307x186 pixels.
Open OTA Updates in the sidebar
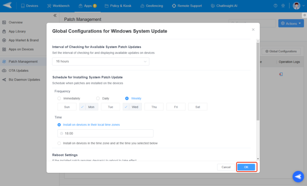[18, 71]
